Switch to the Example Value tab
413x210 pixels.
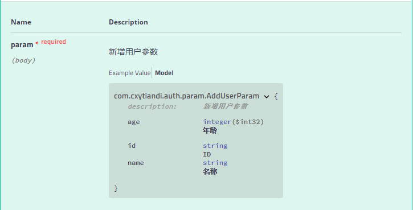(x=129, y=73)
